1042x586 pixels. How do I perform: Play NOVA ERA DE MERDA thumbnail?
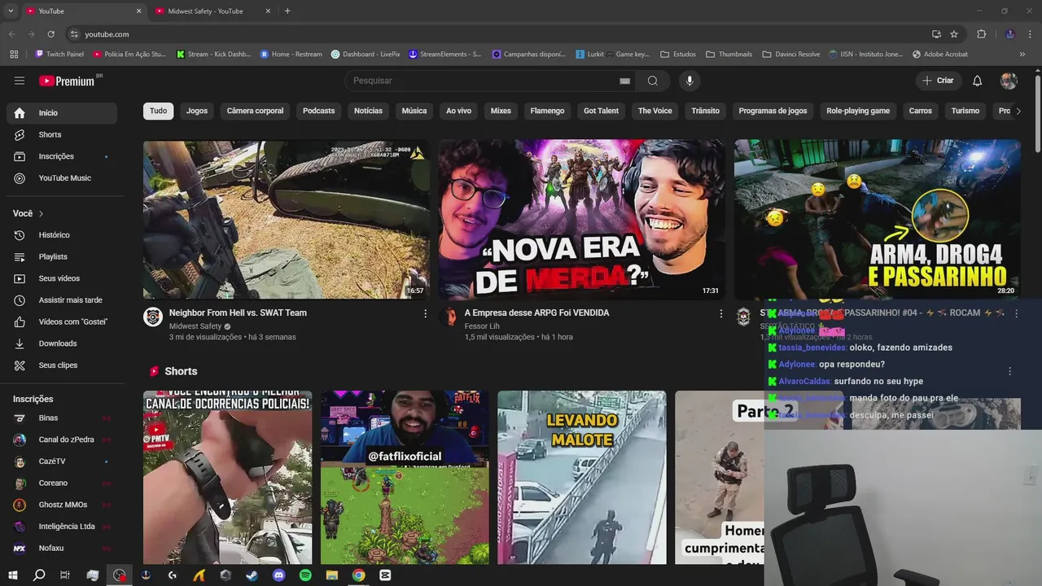coord(581,220)
